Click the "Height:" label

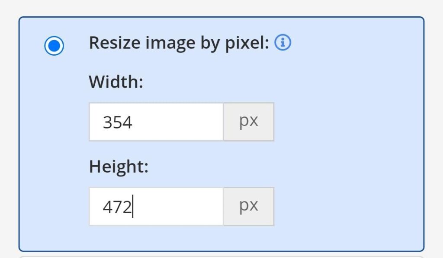pos(119,167)
